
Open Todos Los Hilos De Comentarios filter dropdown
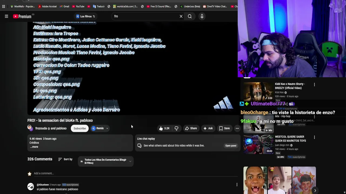coord(106,161)
